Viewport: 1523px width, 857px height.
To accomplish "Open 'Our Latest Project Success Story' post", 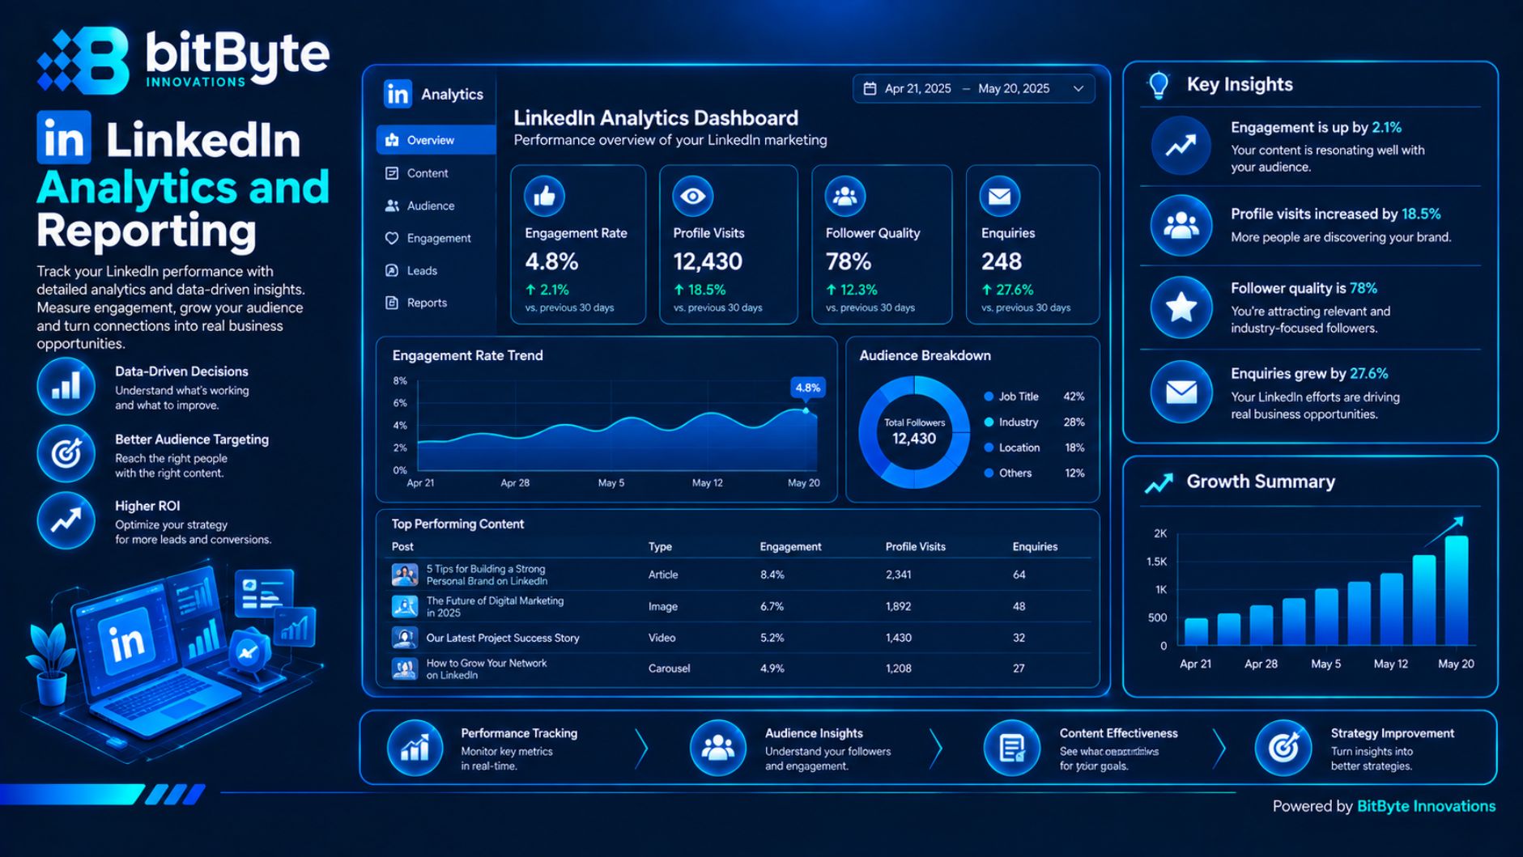I will [503, 638].
